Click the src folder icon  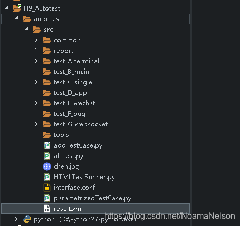click(37, 30)
